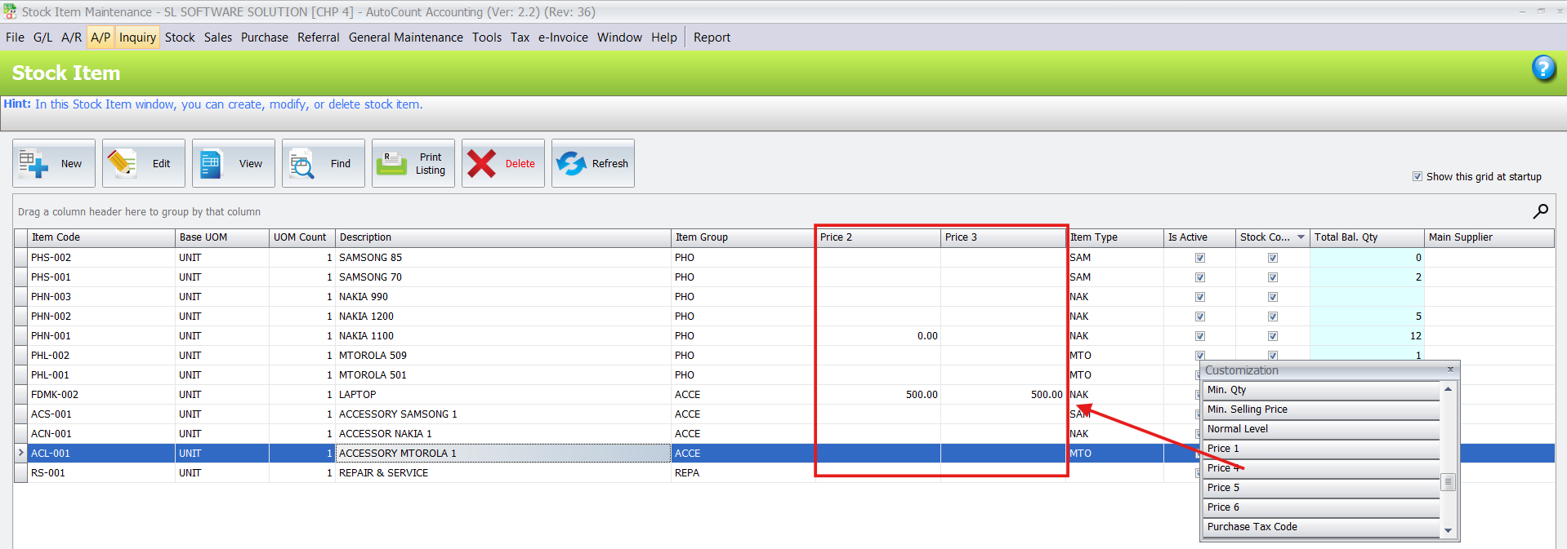Open the Stock menu
Image resolution: width=1567 pixels, height=549 pixels.
[x=180, y=38]
